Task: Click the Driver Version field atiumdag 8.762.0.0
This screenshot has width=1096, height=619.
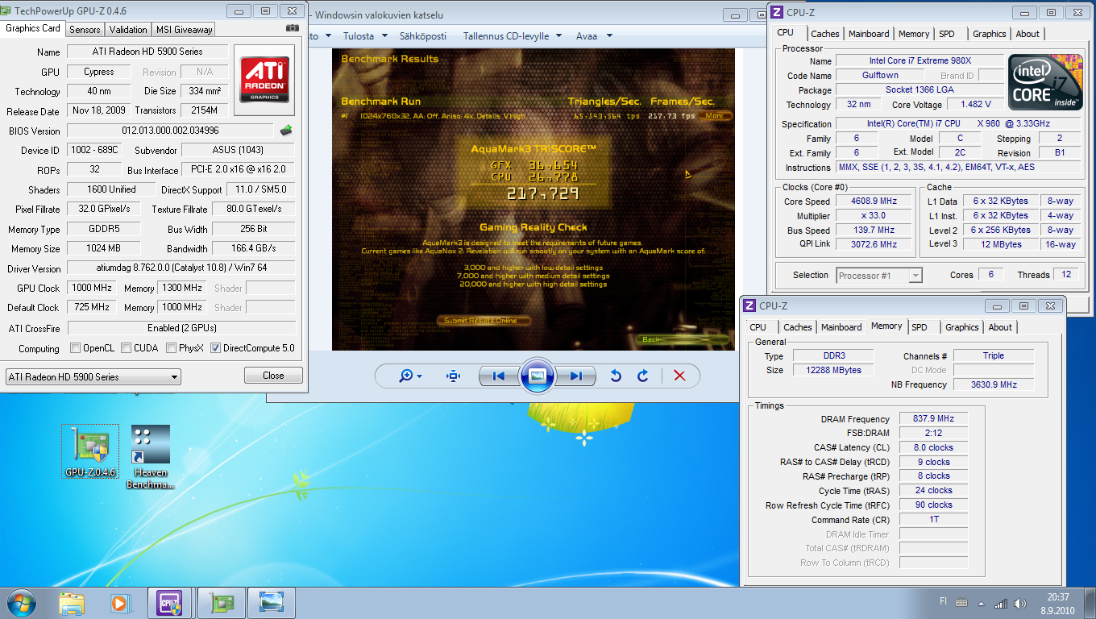Action: coord(181,268)
